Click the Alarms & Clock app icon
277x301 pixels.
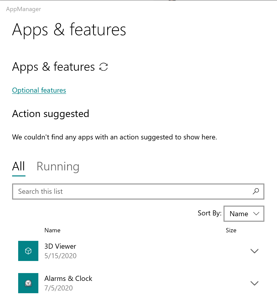pyautogui.click(x=28, y=283)
